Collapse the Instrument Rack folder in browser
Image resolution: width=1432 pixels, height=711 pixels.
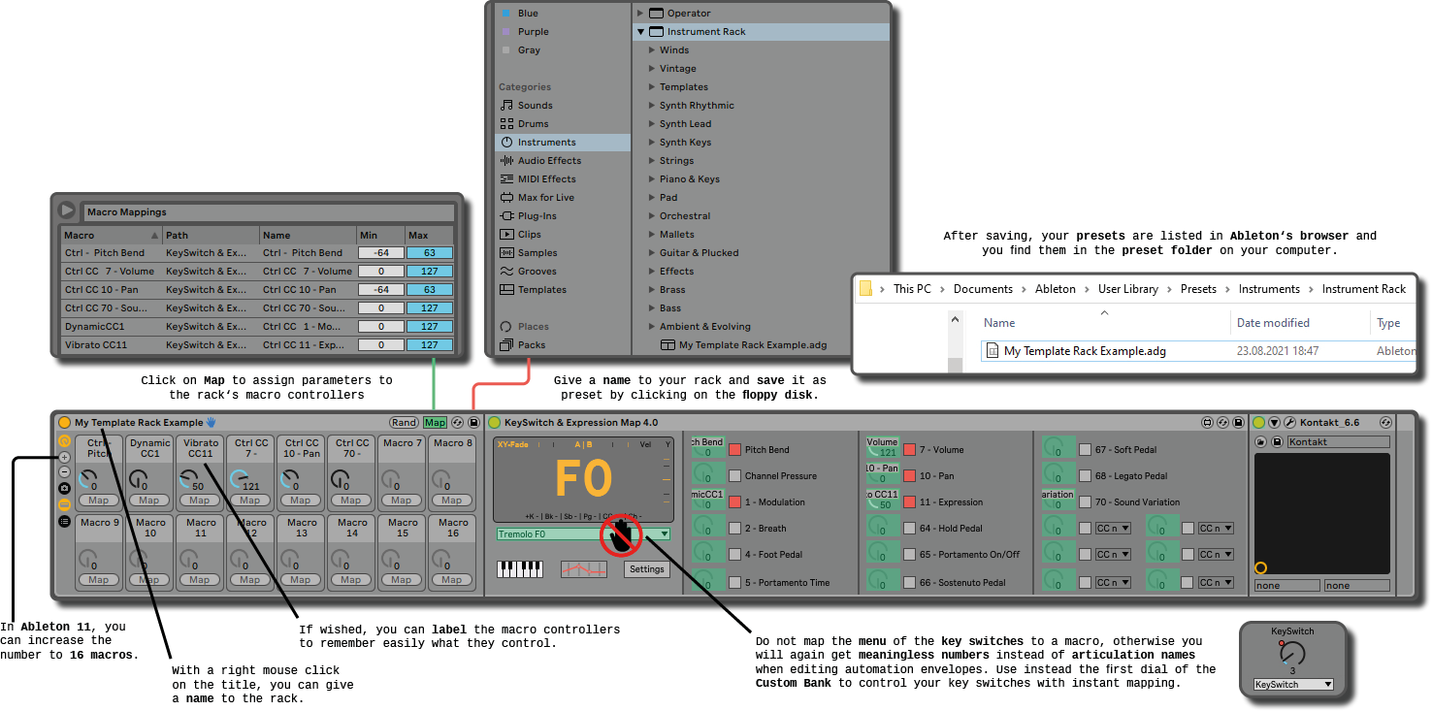pyautogui.click(x=638, y=31)
